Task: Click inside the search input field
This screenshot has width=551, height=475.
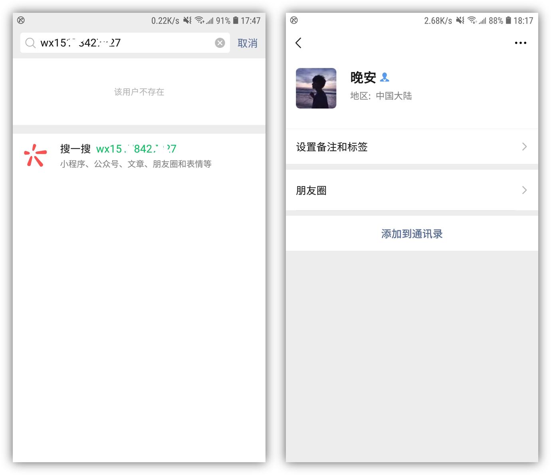Action: (120, 43)
